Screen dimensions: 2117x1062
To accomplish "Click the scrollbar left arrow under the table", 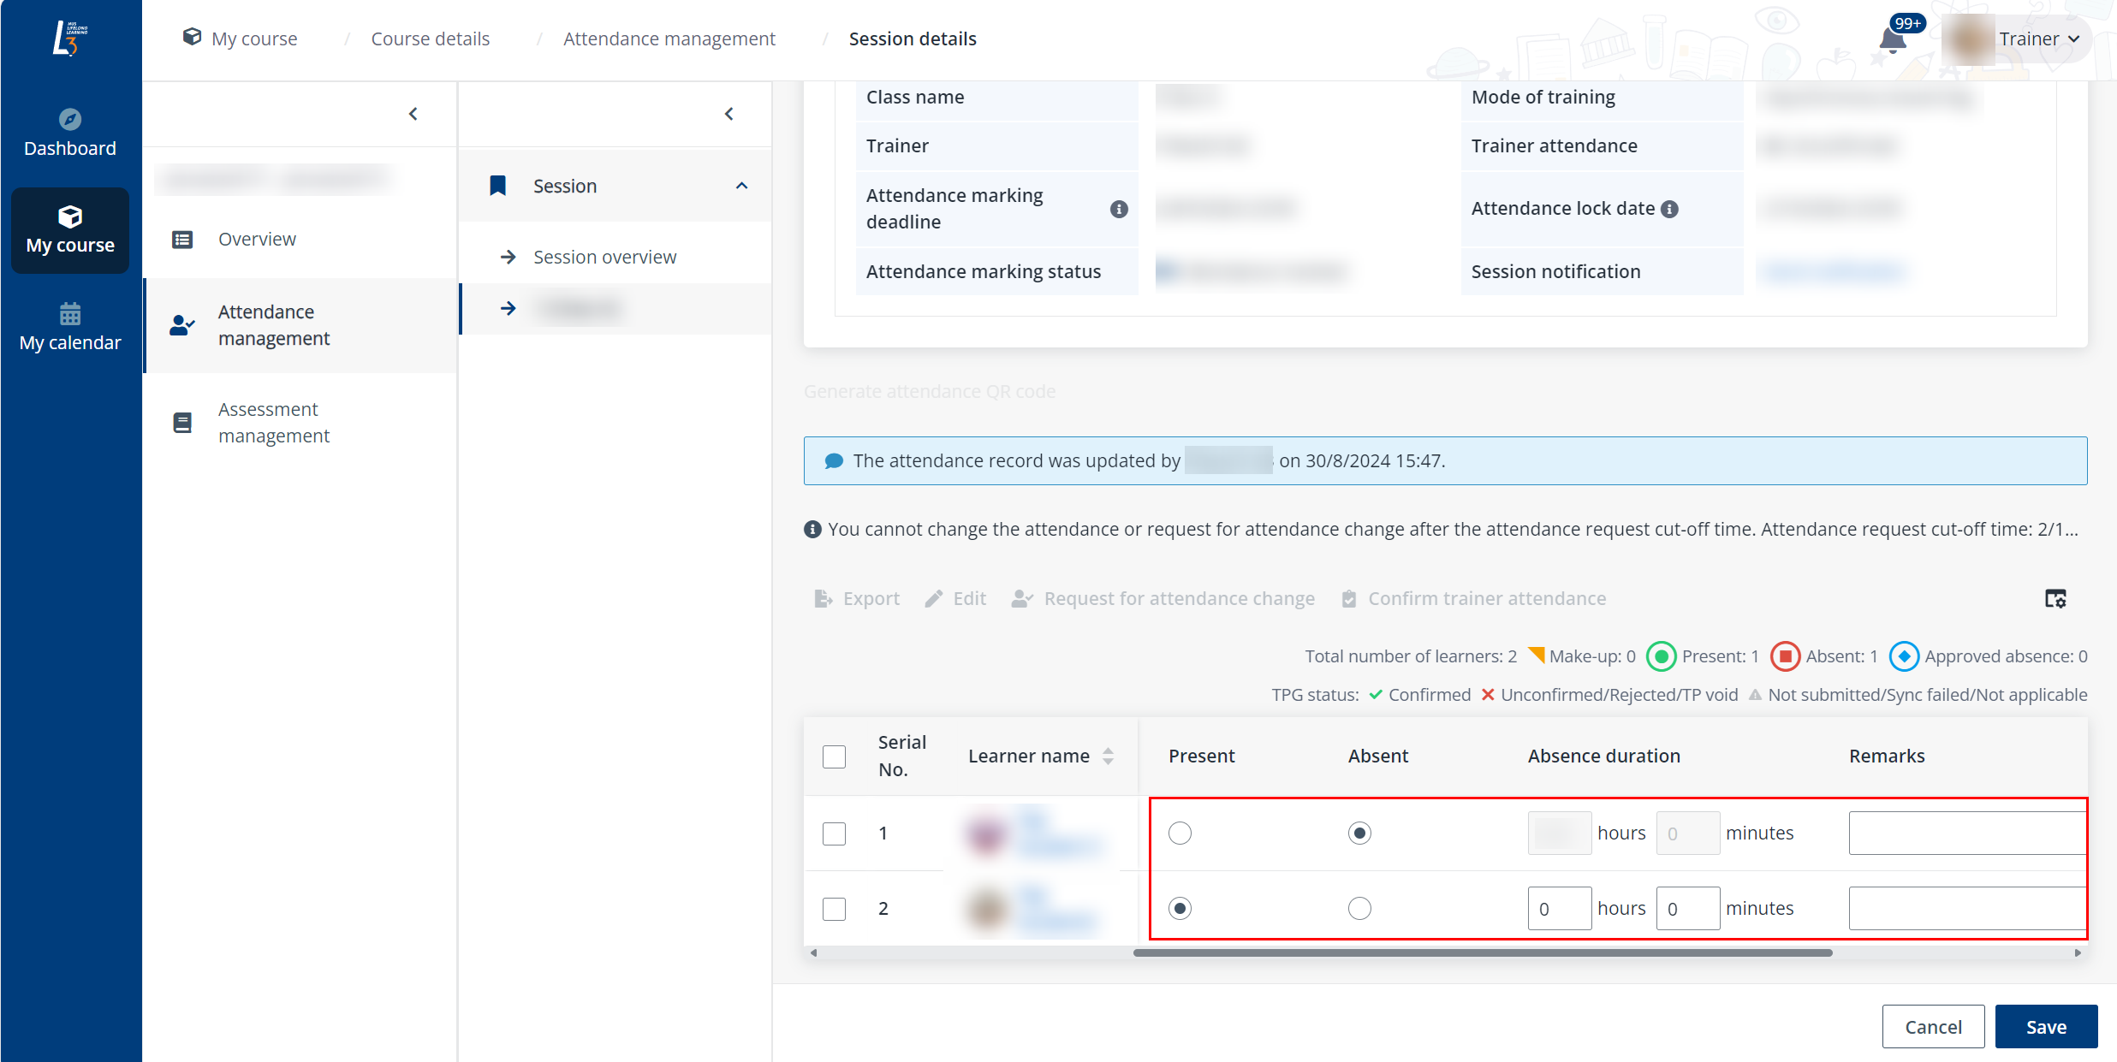I will [x=814, y=952].
